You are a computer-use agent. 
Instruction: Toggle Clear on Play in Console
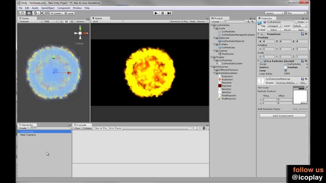101,128
